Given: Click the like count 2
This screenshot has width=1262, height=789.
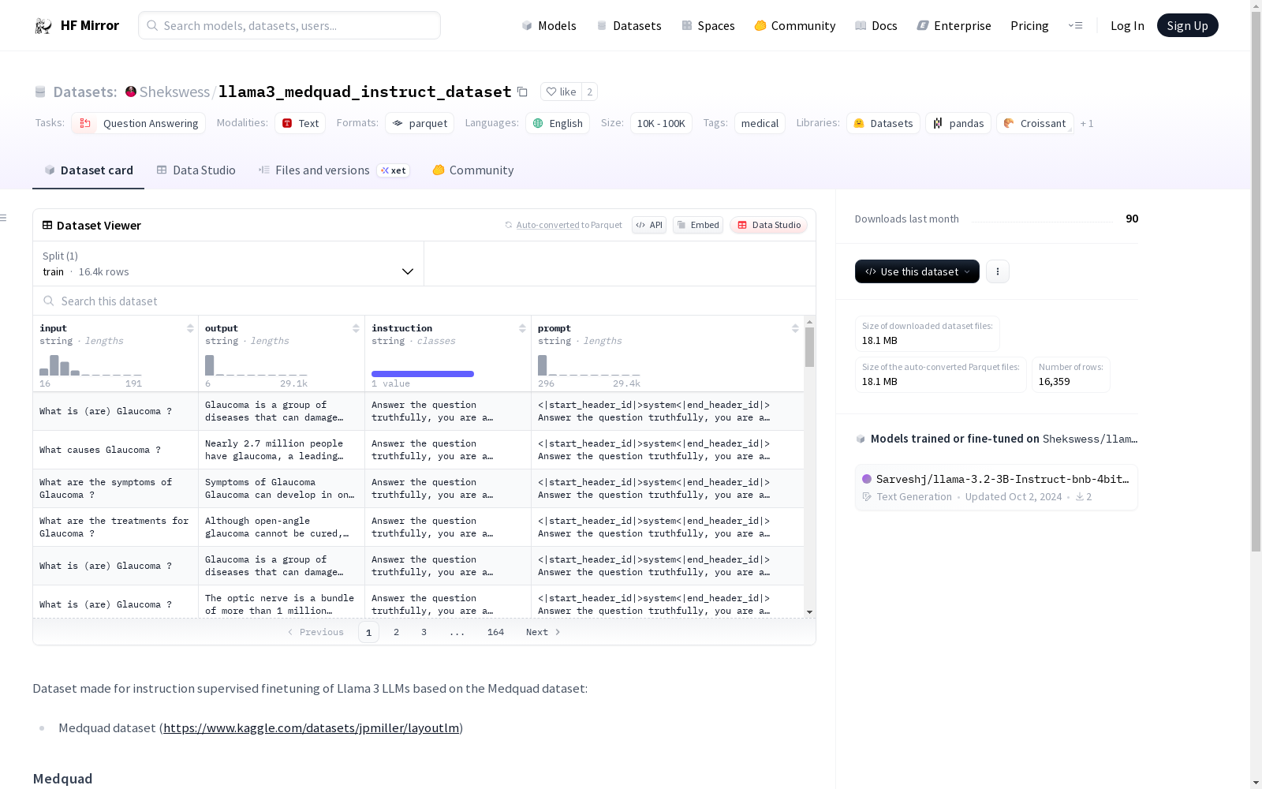Looking at the screenshot, I should (589, 92).
